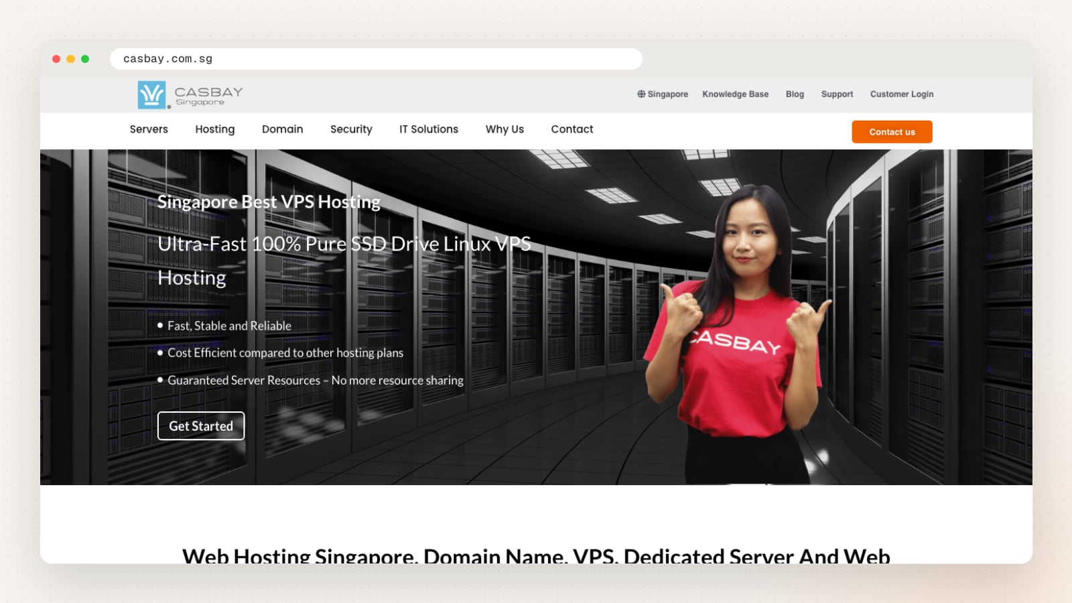The width and height of the screenshot is (1072, 603).
Task: Click the orange Contact us button
Action: [892, 132]
